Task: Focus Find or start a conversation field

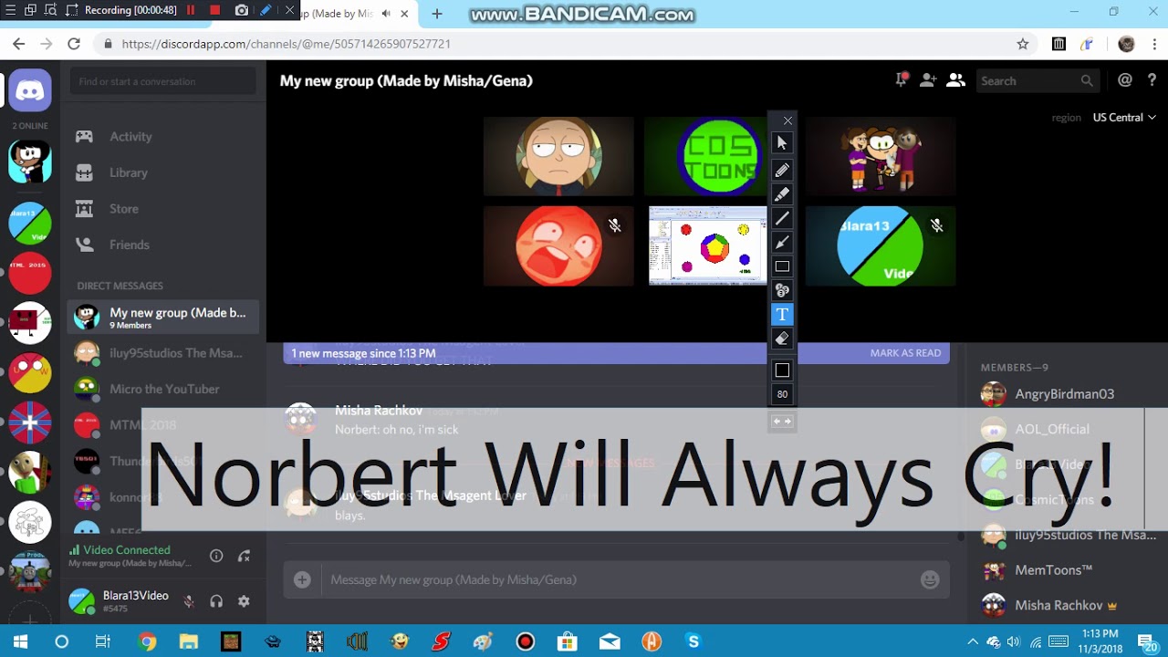Action: pyautogui.click(x=163, y=81)
